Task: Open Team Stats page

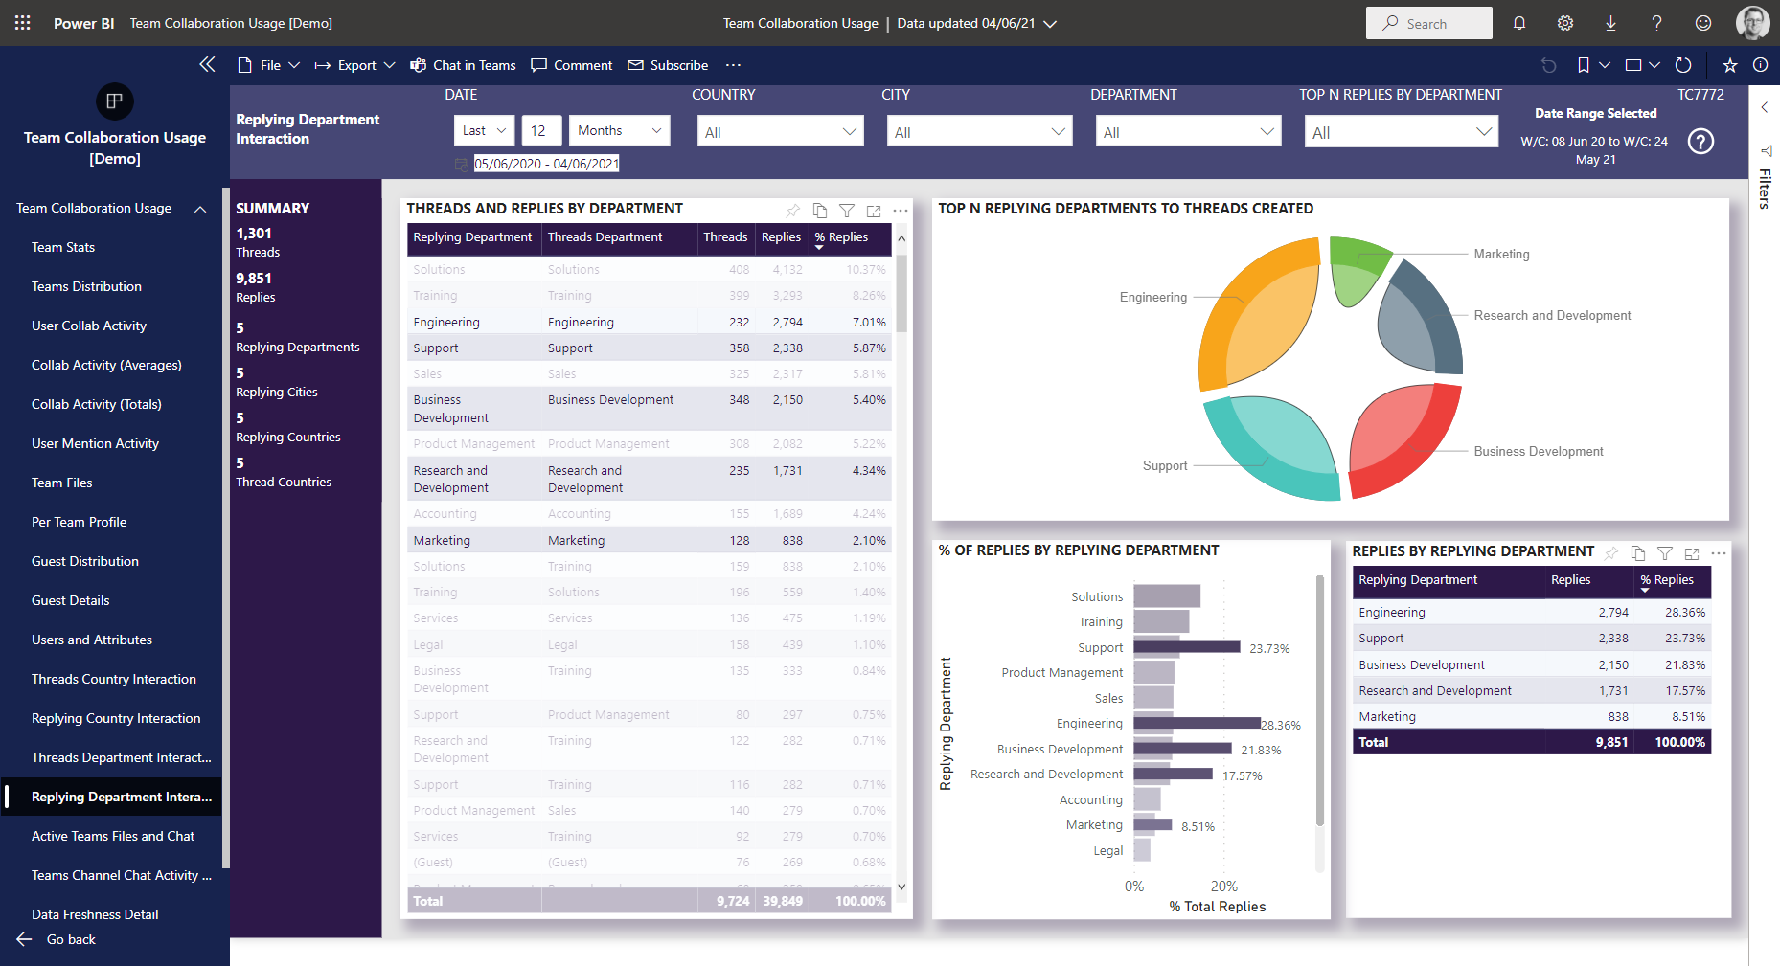Action: click(63, 247)
